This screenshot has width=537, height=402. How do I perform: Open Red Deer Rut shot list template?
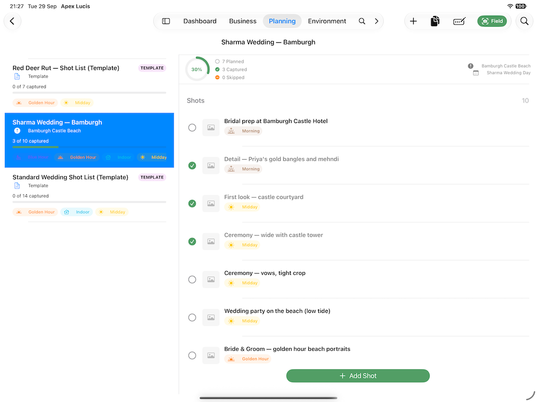tap(89, 85)
